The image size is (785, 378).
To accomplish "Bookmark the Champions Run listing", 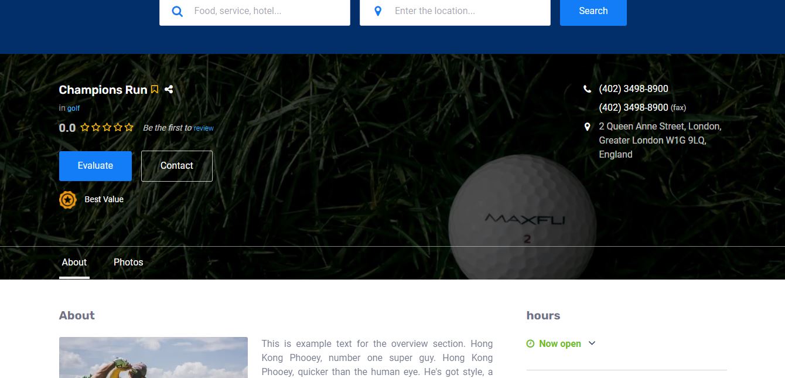I will tap(155, 90).
